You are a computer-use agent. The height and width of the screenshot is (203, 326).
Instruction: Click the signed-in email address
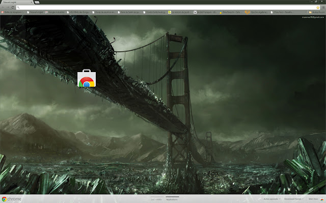coord(313,17)
